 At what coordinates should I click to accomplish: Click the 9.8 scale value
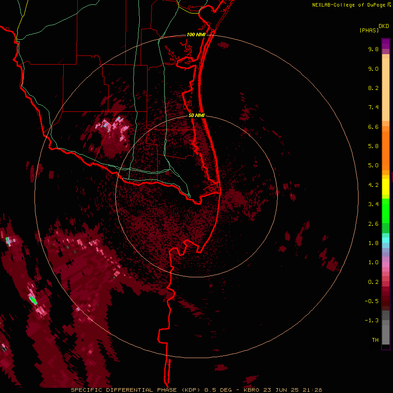click(x=373, y=49)
